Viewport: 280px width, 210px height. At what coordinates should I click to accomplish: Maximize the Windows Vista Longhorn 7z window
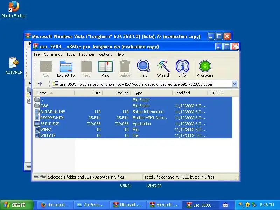pos(219,36)
